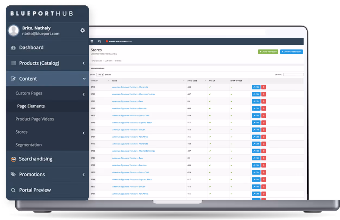
Task: Click the Pick-Up column header
Action: [x=212, y=81]
